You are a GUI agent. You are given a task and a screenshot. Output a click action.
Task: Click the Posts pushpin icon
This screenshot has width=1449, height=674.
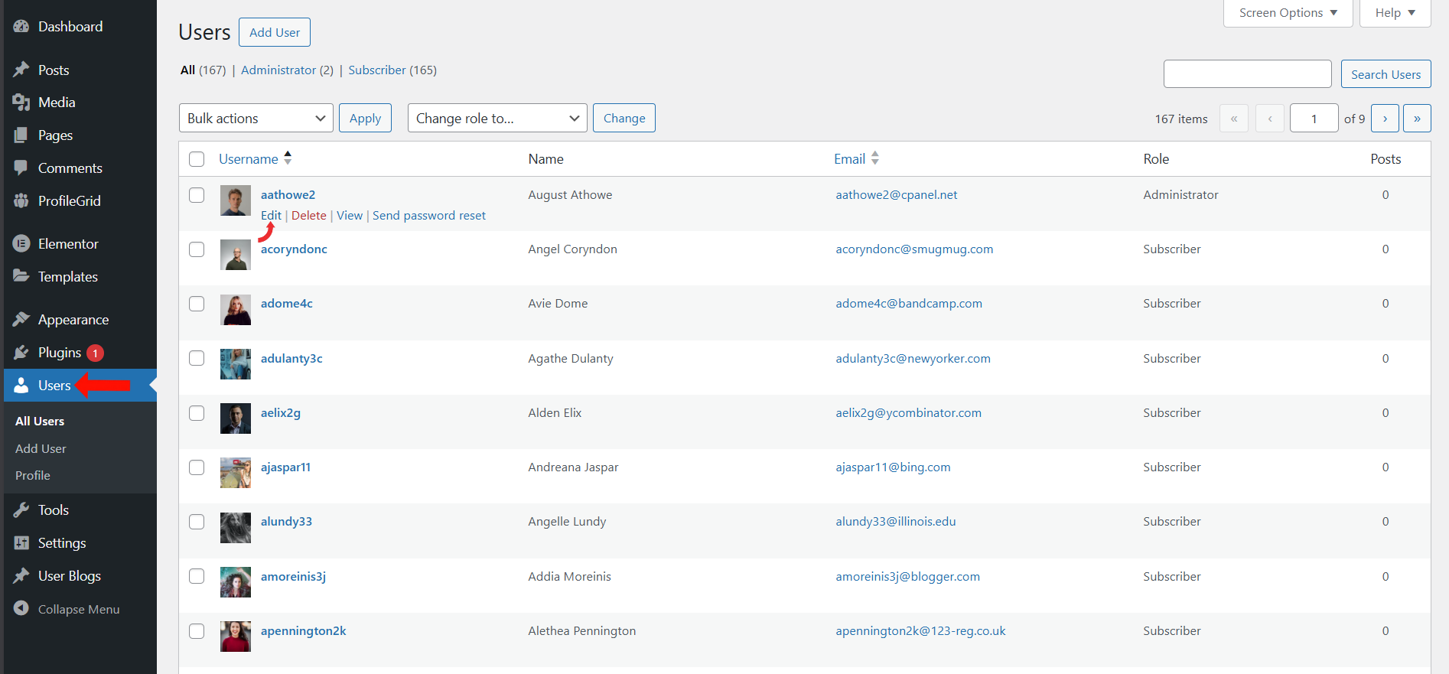pos(21,70)
